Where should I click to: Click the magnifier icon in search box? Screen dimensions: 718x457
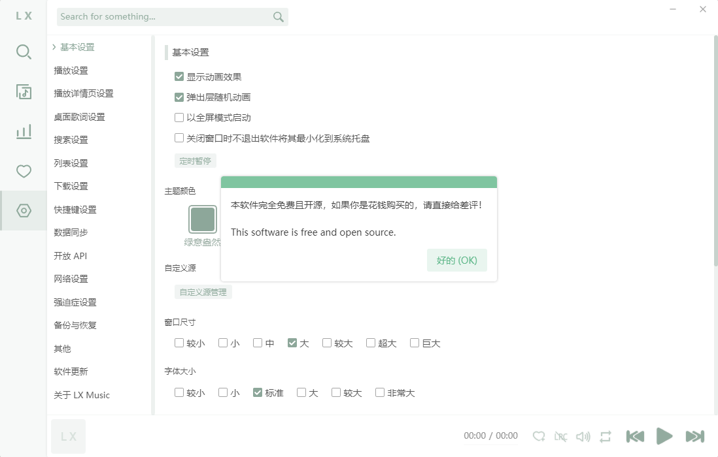tap(279, 17)
